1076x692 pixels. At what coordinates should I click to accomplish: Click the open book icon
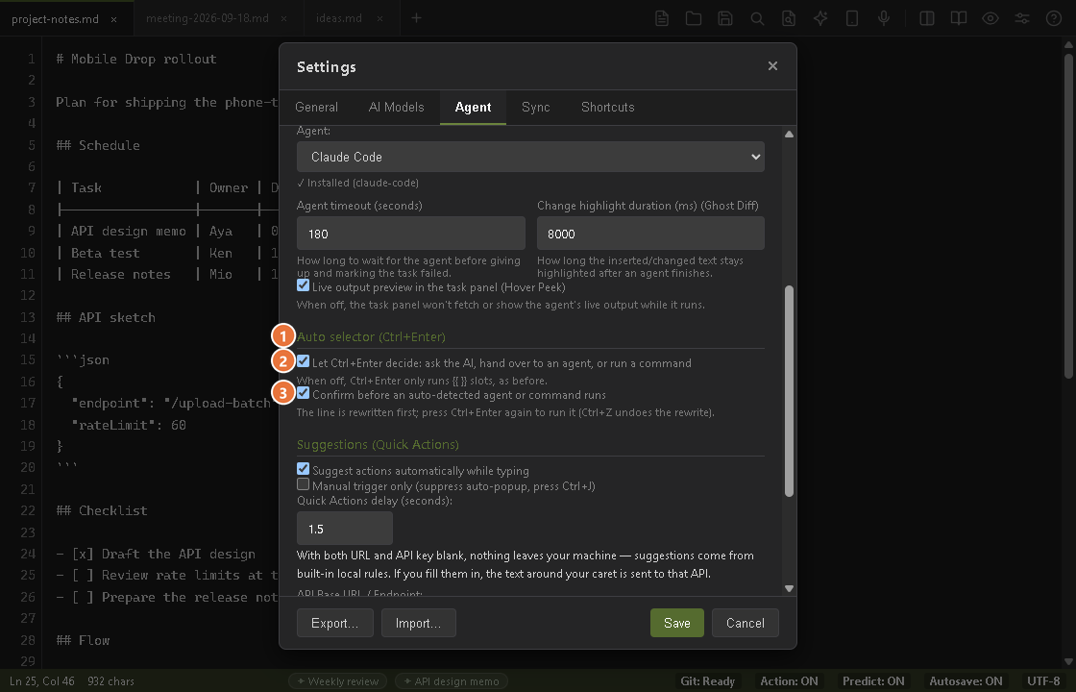tap(959, 18)
